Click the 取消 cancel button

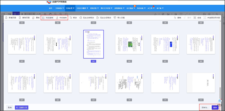tap(10, 107)
